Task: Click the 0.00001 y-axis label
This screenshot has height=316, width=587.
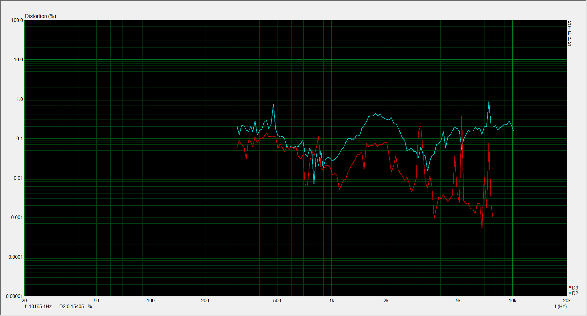Action: tap(14, 296)
